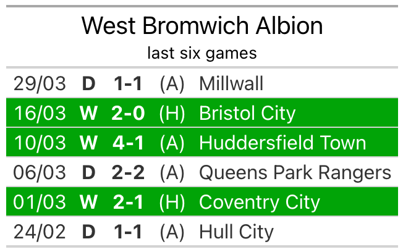Viewport: 403px width, 252px height.
Task: Click the 2-2 score versus QPR
Action: point(128,172)
